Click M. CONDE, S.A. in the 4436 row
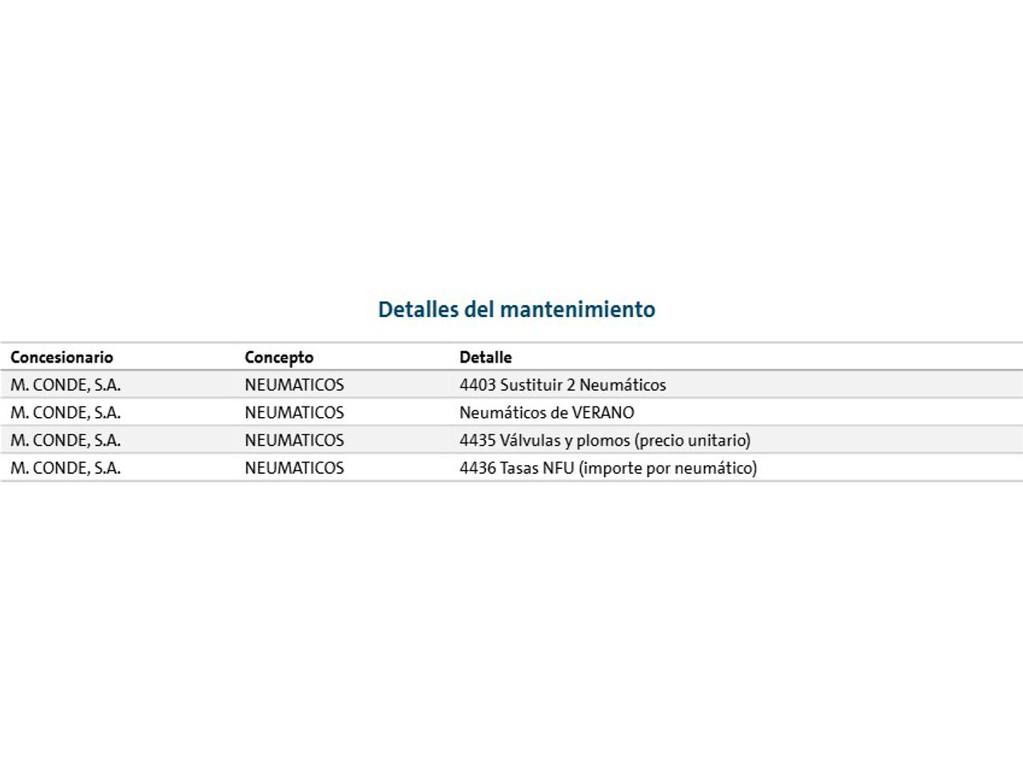 click(66, 468)
